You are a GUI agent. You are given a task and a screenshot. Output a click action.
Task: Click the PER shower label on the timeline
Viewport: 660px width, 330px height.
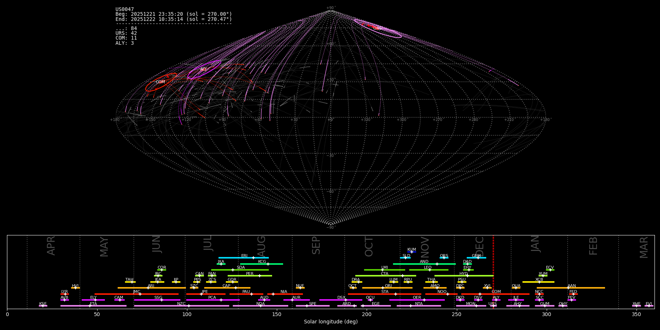coord(250,274)
